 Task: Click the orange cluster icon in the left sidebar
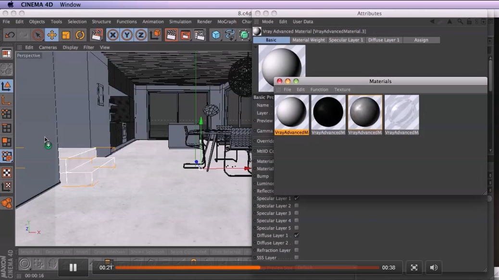pyautogui.click(x=7, y=203)
